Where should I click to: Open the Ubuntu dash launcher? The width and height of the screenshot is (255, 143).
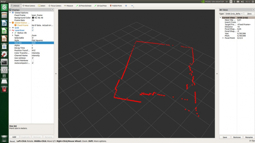coord(4,7)
